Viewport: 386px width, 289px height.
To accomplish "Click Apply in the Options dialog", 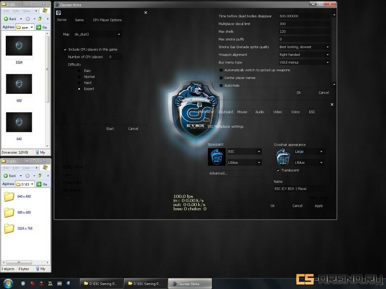I will point(318,206).
